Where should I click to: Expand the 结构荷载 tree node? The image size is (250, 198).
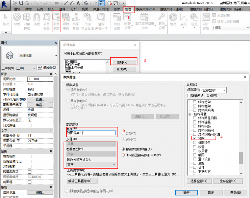190,114
